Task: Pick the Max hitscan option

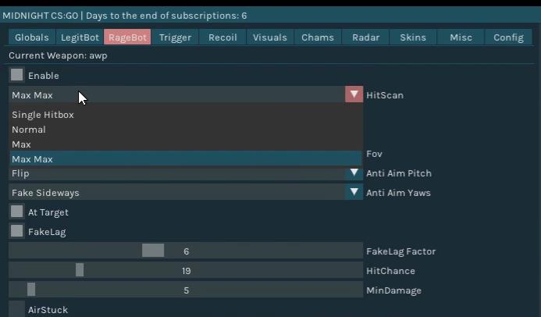Action: click(x=22, y=144)
